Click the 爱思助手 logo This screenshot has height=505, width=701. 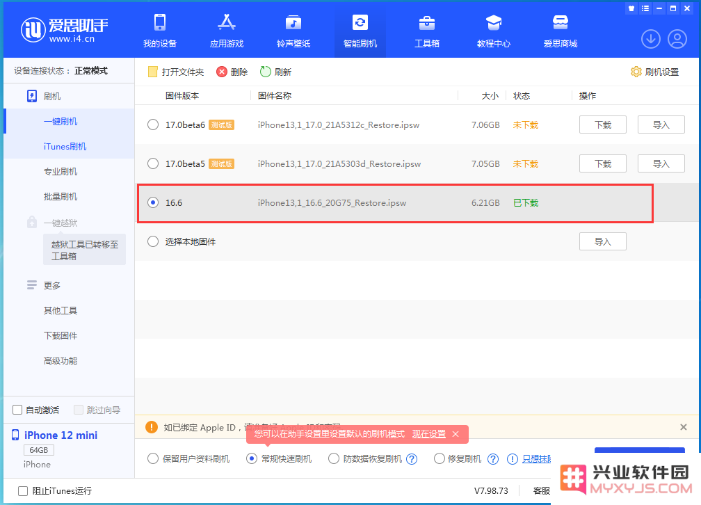65,30
